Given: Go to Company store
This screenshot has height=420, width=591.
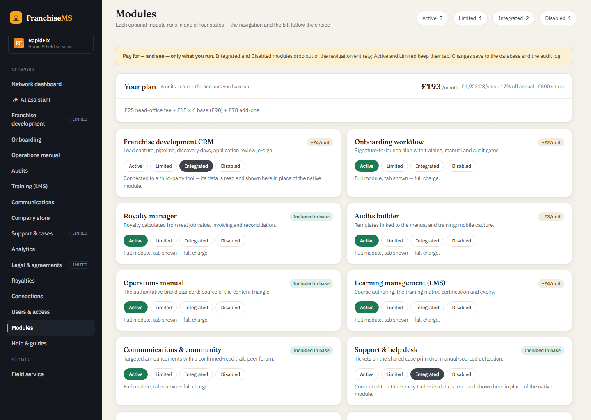Looking at the screenshot, I should pyautogui.click(x=51, y=218).
